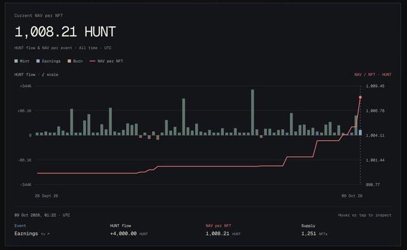Select the tallest Mint bar near +344K
407x250 pixels.
point(253,112)
